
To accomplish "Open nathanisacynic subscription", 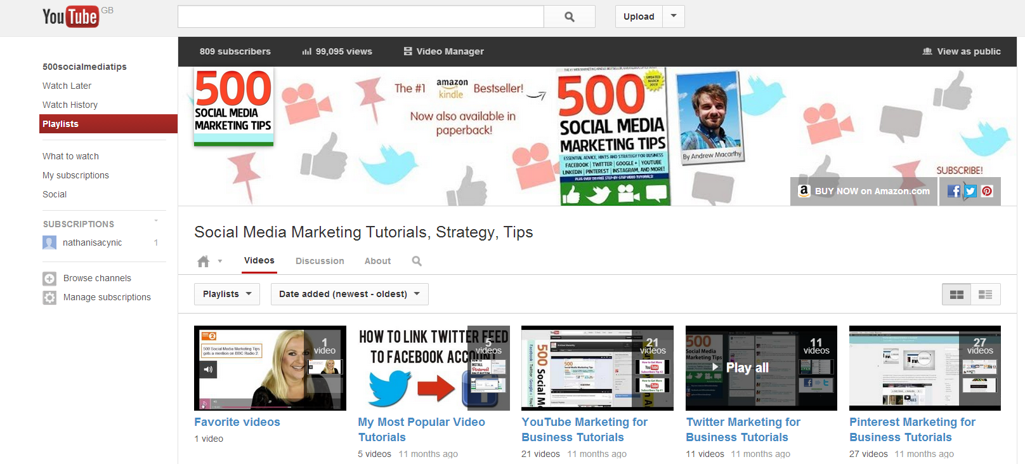I will [92, 242].
